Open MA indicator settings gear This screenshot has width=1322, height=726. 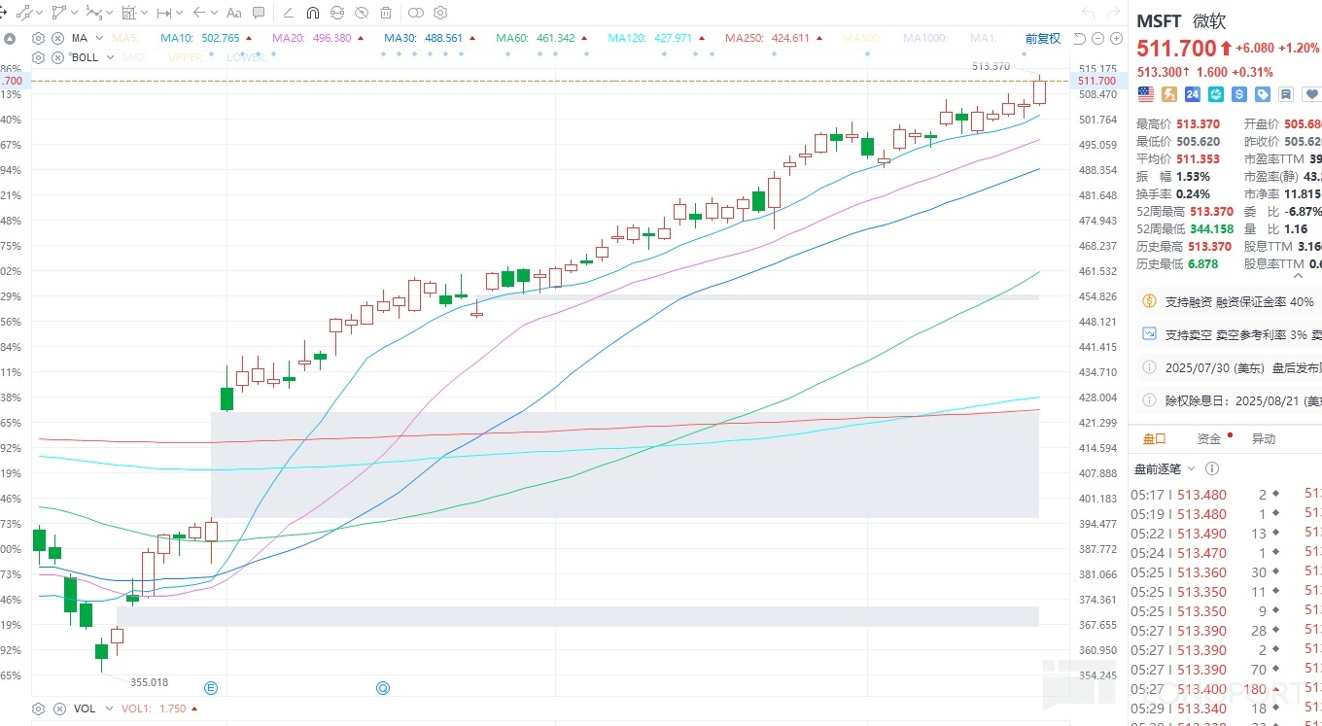pyautogui.click(x=39, y=39)
